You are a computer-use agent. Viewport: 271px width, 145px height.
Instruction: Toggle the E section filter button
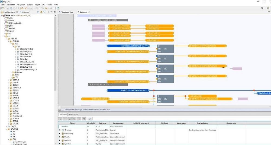pos(79,118)
